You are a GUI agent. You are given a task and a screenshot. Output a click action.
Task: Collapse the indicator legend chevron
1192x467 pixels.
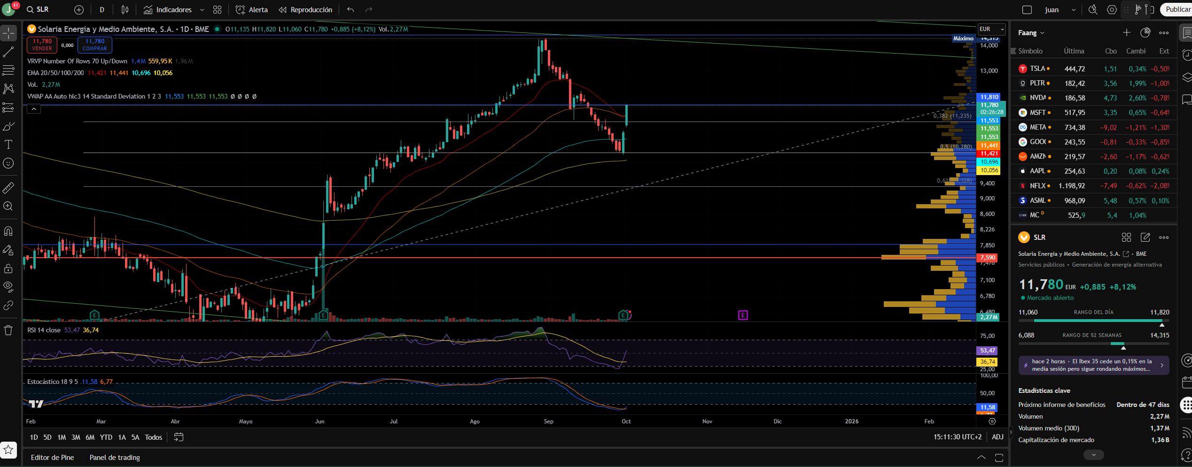[34, 109]
